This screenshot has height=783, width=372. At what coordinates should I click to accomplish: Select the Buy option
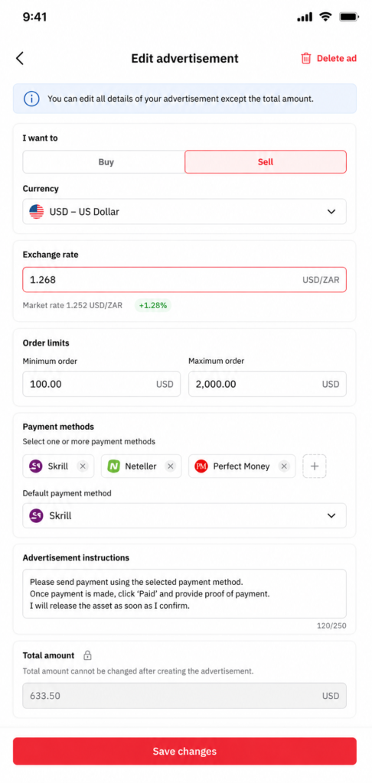pyautogui.click(x=104, y=162)
